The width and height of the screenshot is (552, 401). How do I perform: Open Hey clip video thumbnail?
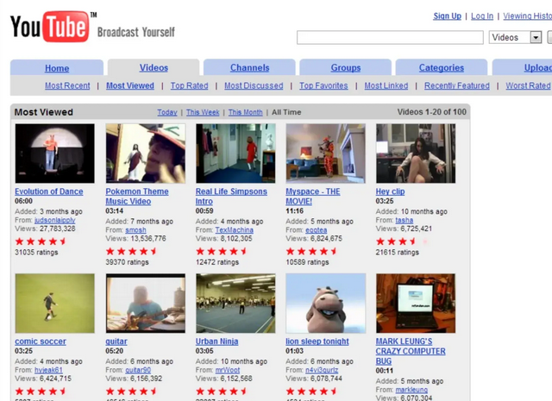[x=416, y=154]
